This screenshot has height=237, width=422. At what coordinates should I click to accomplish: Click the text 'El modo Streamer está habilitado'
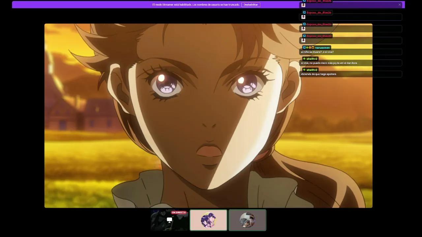[x=172, y=5]
